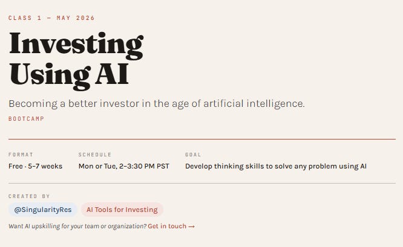Click the gray divider above CREATED BY
Image resolution: width=403 pixels, height=247 pixels.
[202, 184]
